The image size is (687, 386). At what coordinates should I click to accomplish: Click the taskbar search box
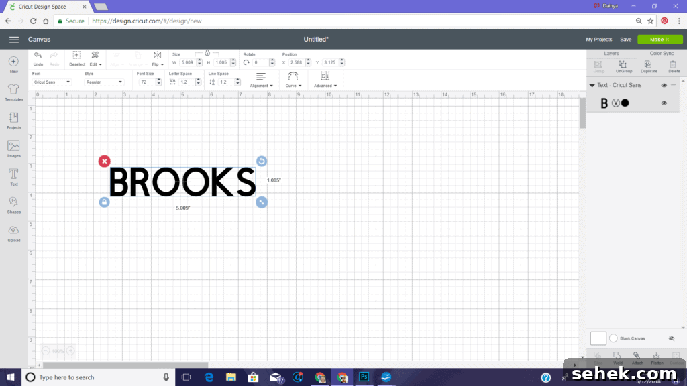point(99,377)
